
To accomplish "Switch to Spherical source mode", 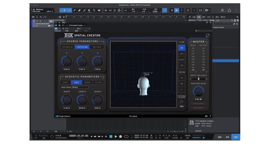I will pyautogui.click(x=67, y=47).
